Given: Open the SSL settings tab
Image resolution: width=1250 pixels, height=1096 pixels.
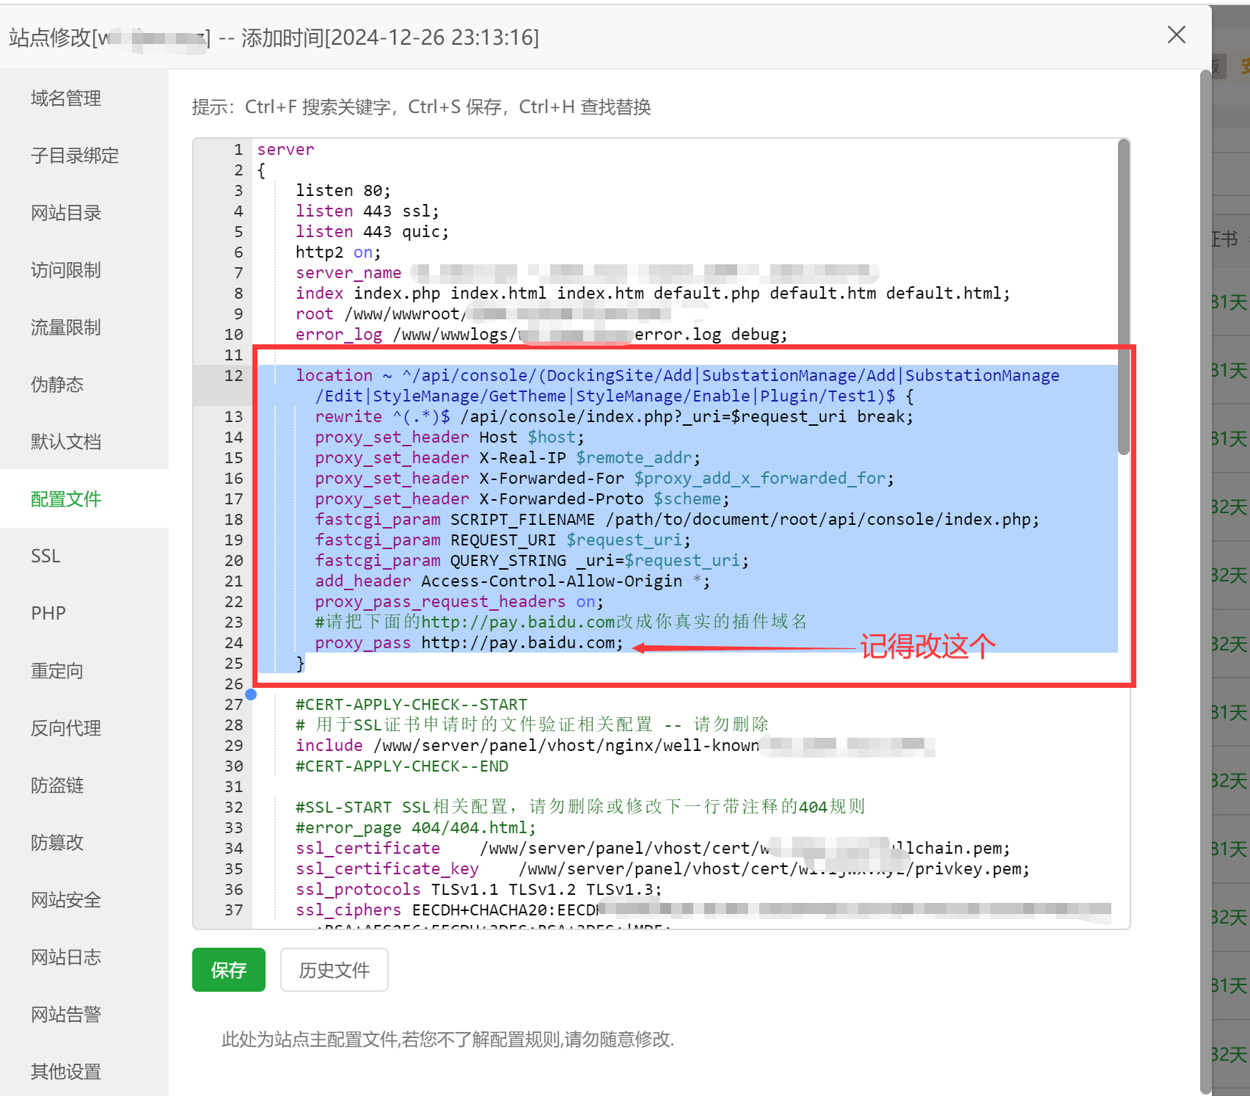Looking at the screenshot, I should [x=45, y=556].
